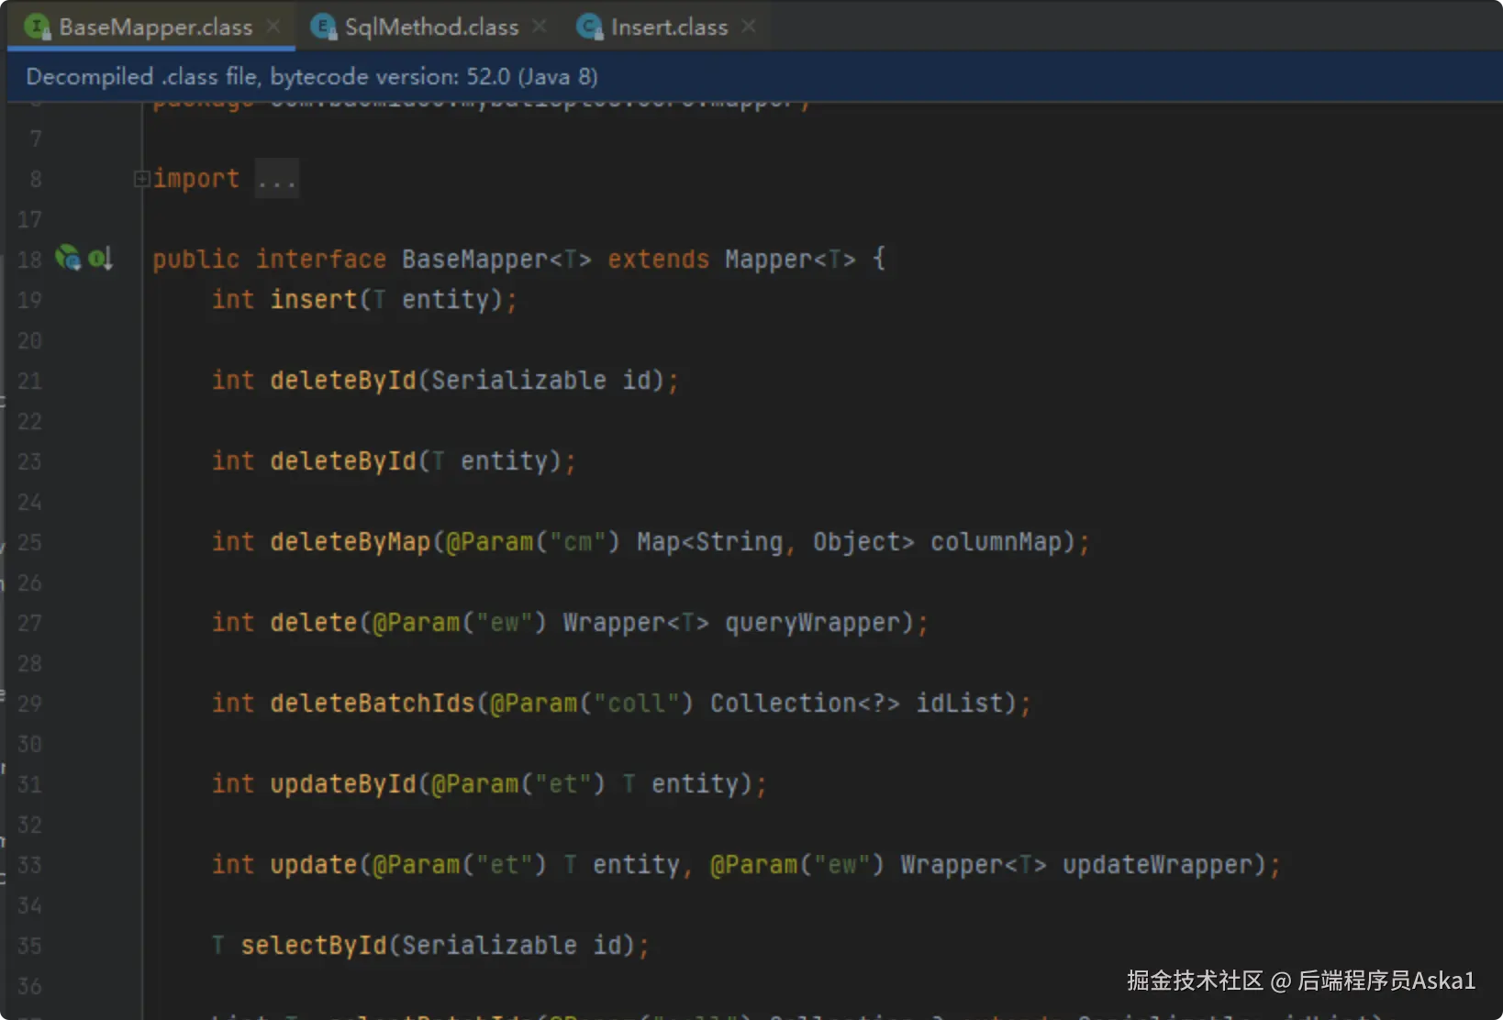
Task: Click the selectById method name
Action: (314, 946)
